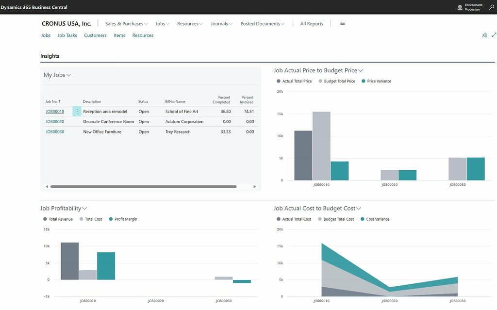
Task: Click My Jobs horizontal scrollbar thumb
Action: [143, 187]
